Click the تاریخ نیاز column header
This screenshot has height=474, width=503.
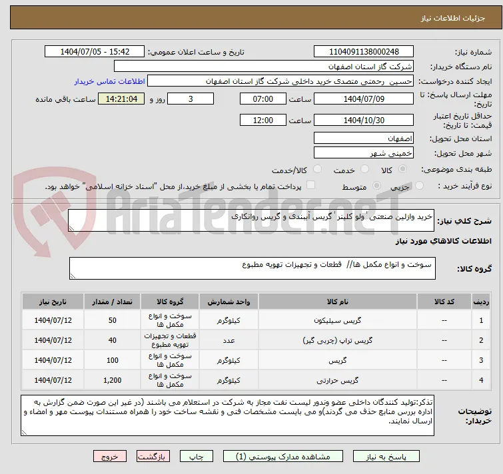53,302
